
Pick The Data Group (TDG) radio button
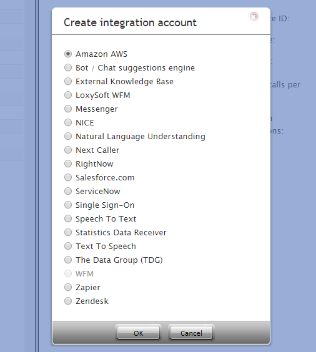coord(68,260)
